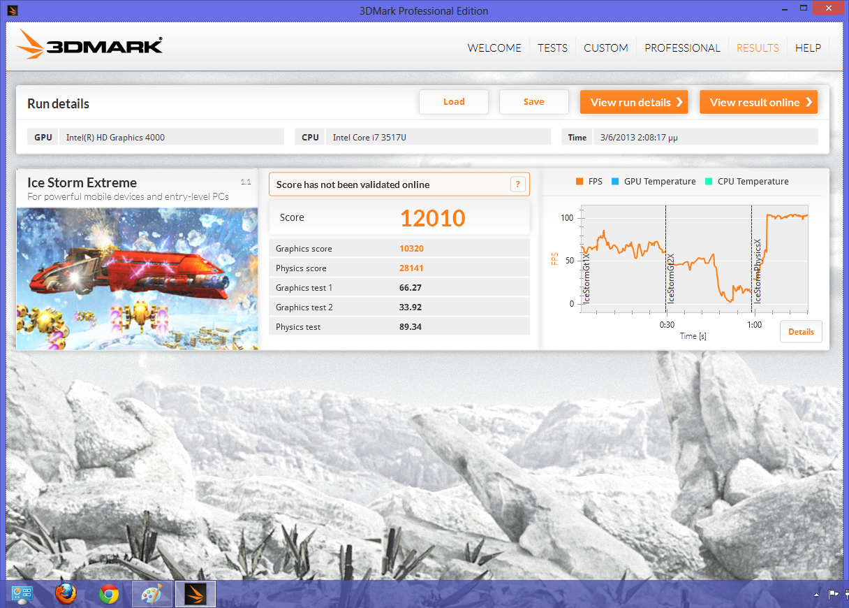Click the question mark validation help icon
Screen dimensions: 849x608
(x=517, y=184)
